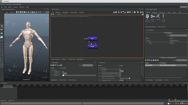188x105 pixels.
Task: Open the Navigation menu in Anim Graph
Action: (x=66, y=12)
